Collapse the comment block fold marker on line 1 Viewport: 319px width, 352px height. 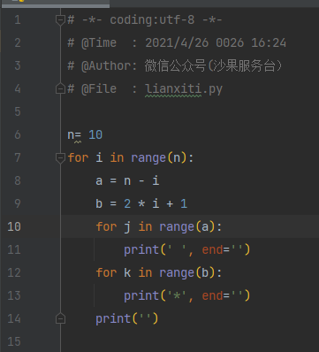click(60, 20)
